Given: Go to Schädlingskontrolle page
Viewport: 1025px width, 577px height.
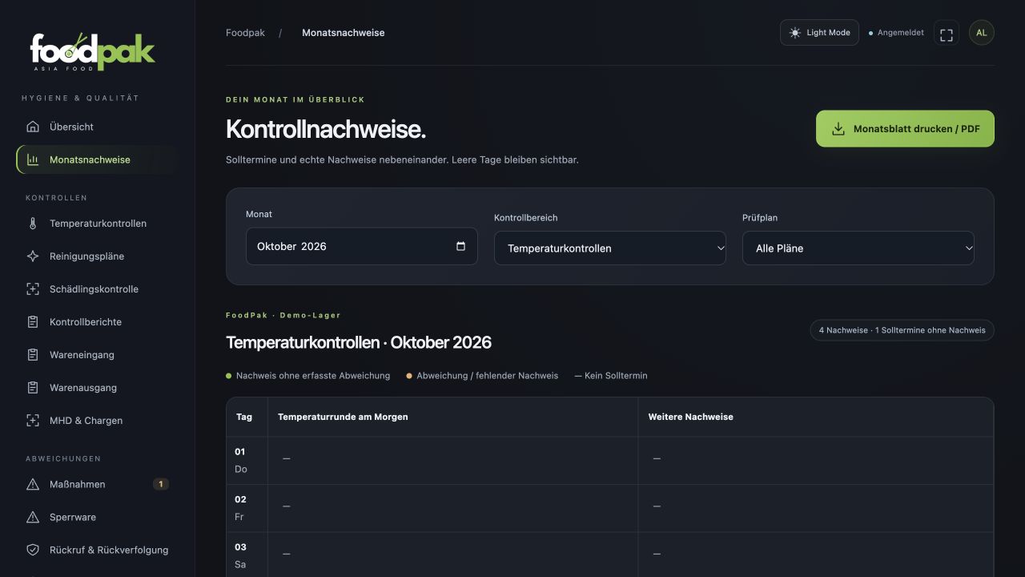Looking at the screenshot, I should [x=97, y=289].
